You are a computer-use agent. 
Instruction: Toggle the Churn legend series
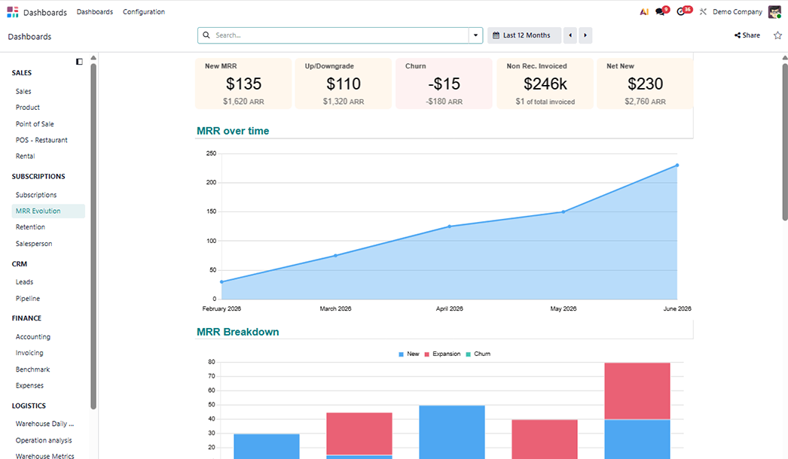pyautogui.click(x=478, y=354)
